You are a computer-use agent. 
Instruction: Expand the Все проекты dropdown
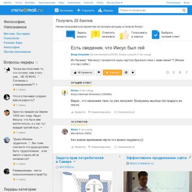pyautogui.click(x=114, y=3)
